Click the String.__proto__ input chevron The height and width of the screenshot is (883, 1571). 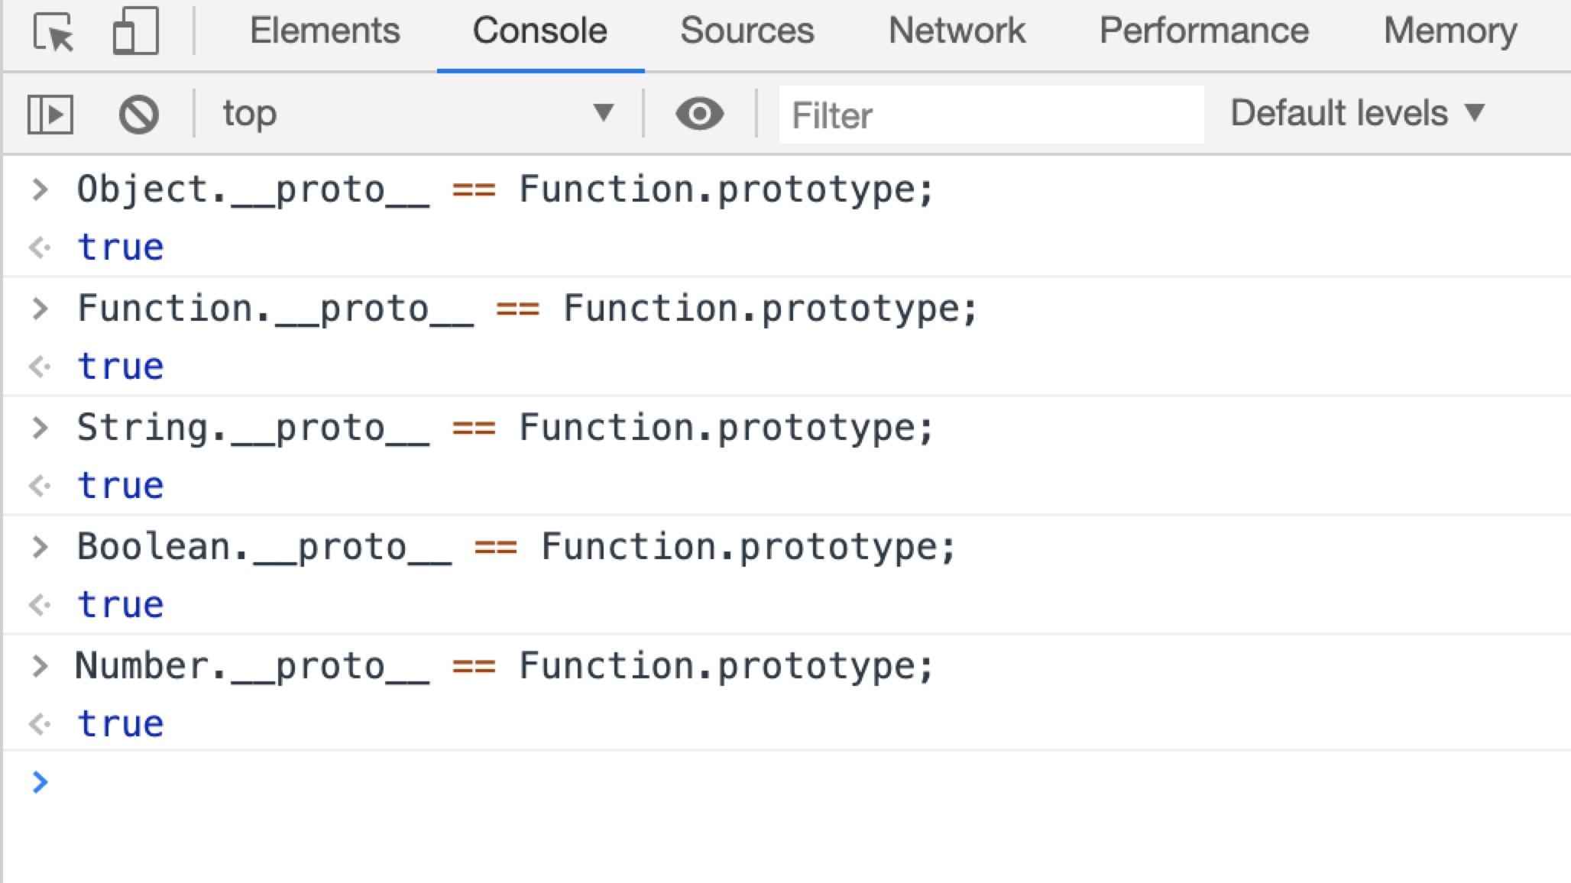40,428
